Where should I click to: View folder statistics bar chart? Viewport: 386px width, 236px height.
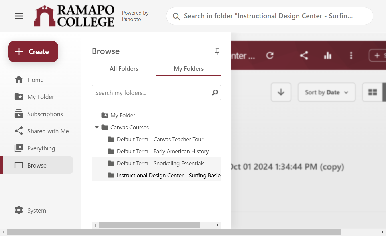coord(328,55)
